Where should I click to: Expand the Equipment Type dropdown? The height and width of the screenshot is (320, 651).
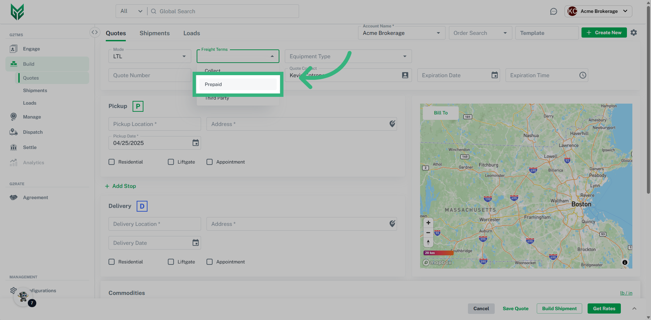[x=348, y=56]
